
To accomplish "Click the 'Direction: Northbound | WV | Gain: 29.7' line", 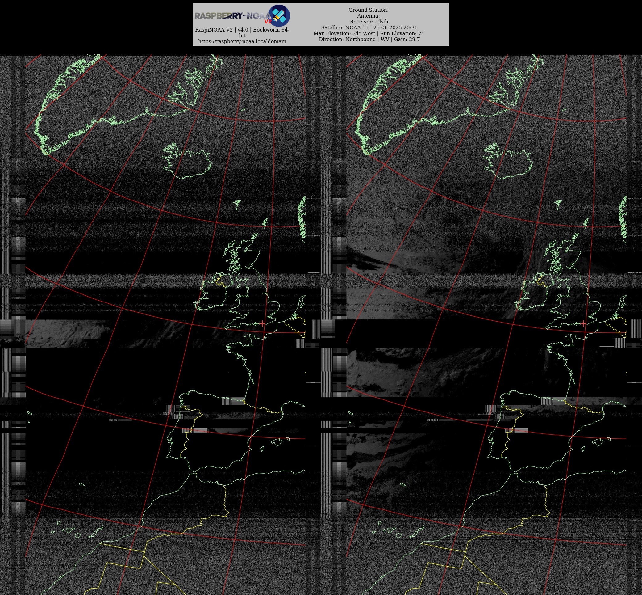I will pyautogui.click(x=369, y=39).
